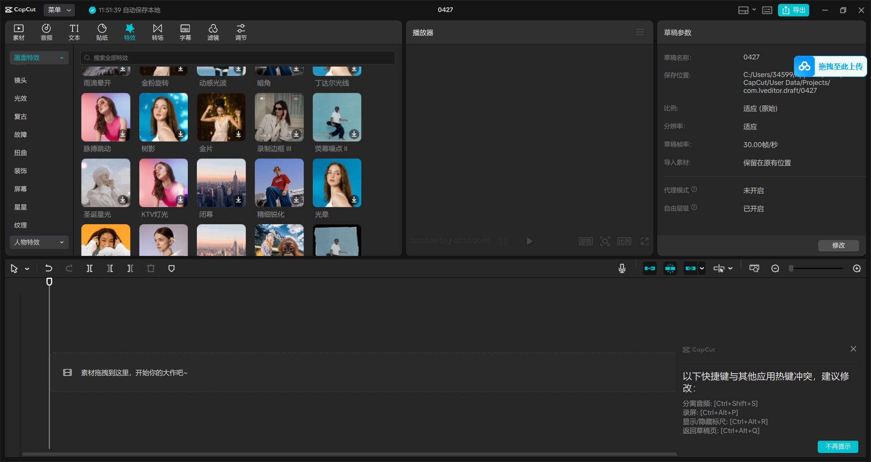Screen dimensions: 871x462
Task: Click the undo arrow in timeline toolbar
Action: 49,269
